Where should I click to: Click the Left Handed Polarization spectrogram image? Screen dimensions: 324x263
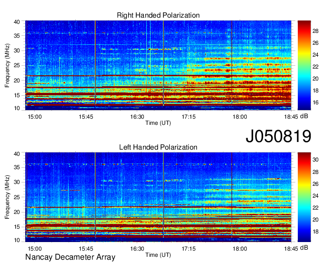click(x=158, y=197)
